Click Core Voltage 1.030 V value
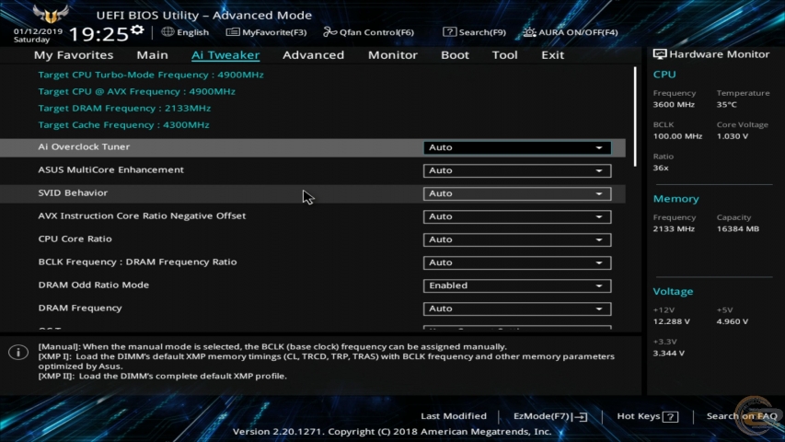785x442 pixels. click(732, 136)
